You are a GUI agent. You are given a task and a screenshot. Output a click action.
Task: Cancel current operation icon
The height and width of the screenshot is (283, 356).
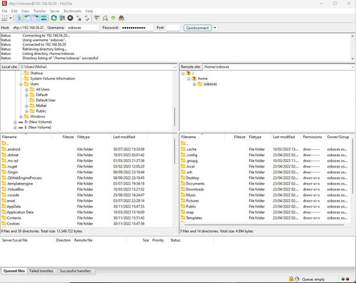pos(70,18)
